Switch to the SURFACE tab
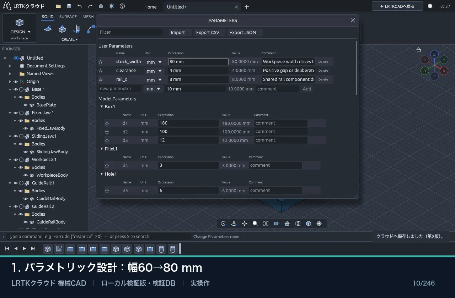Viewport: 455px width, 298px height. tap(68, 17)
